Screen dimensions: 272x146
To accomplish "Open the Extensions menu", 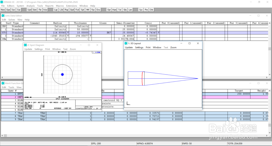I will point(72,6).
